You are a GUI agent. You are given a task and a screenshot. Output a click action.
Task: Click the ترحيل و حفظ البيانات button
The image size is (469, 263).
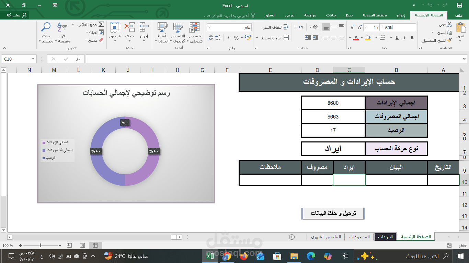click(333, 213)
